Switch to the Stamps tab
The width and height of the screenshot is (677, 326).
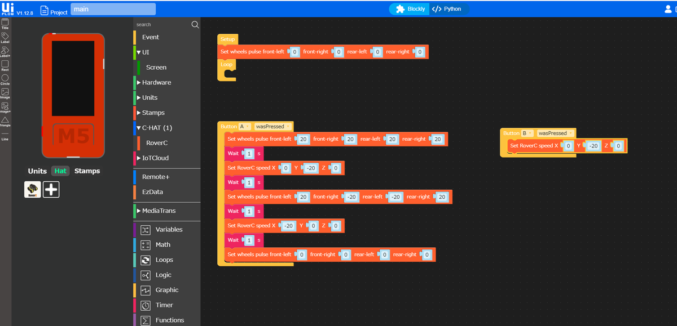(x=87, y=171)
